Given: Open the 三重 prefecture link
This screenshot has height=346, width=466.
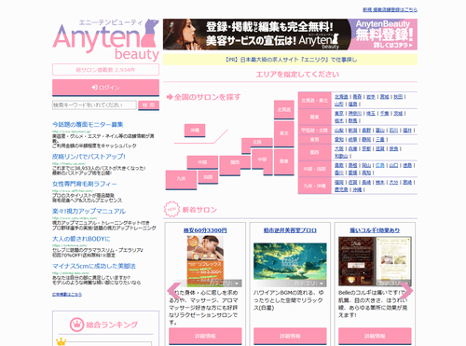Looking at the screenshot, I should pos(380,140).
